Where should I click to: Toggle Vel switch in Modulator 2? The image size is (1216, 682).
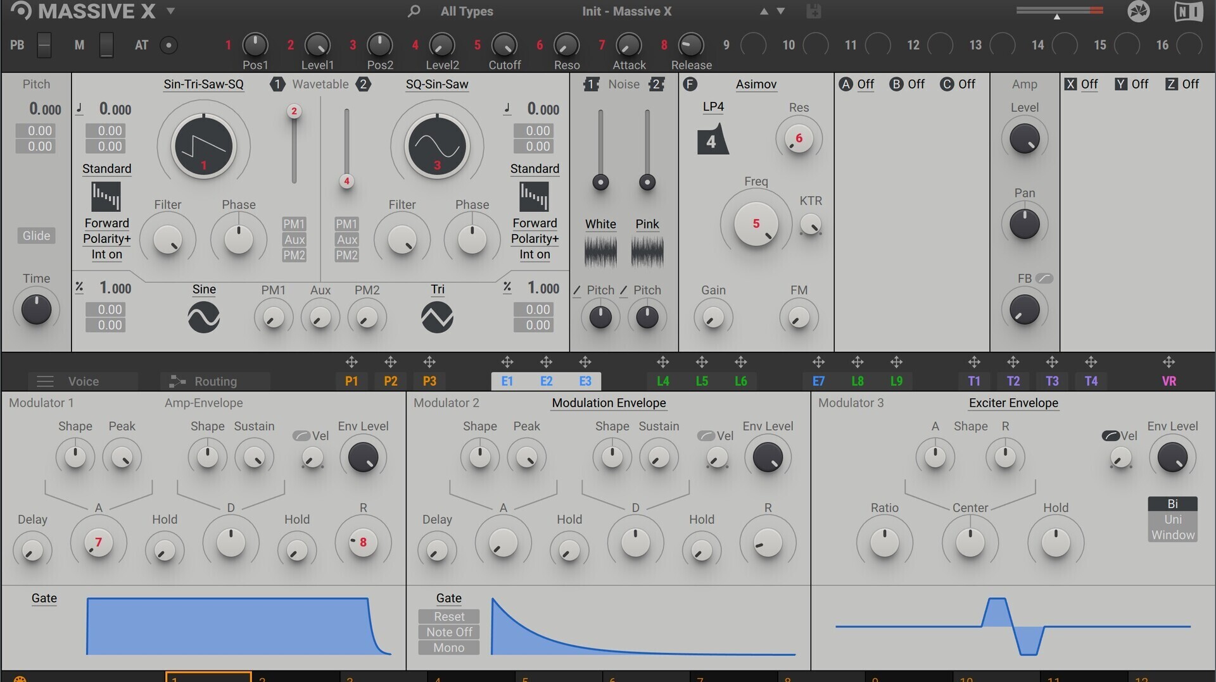coord(706,436)
